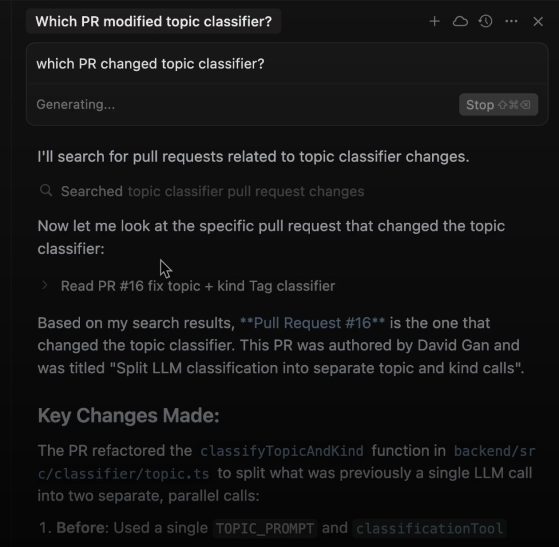Select the 'Which PR modified topic classifier?' tab

(153, 22)
